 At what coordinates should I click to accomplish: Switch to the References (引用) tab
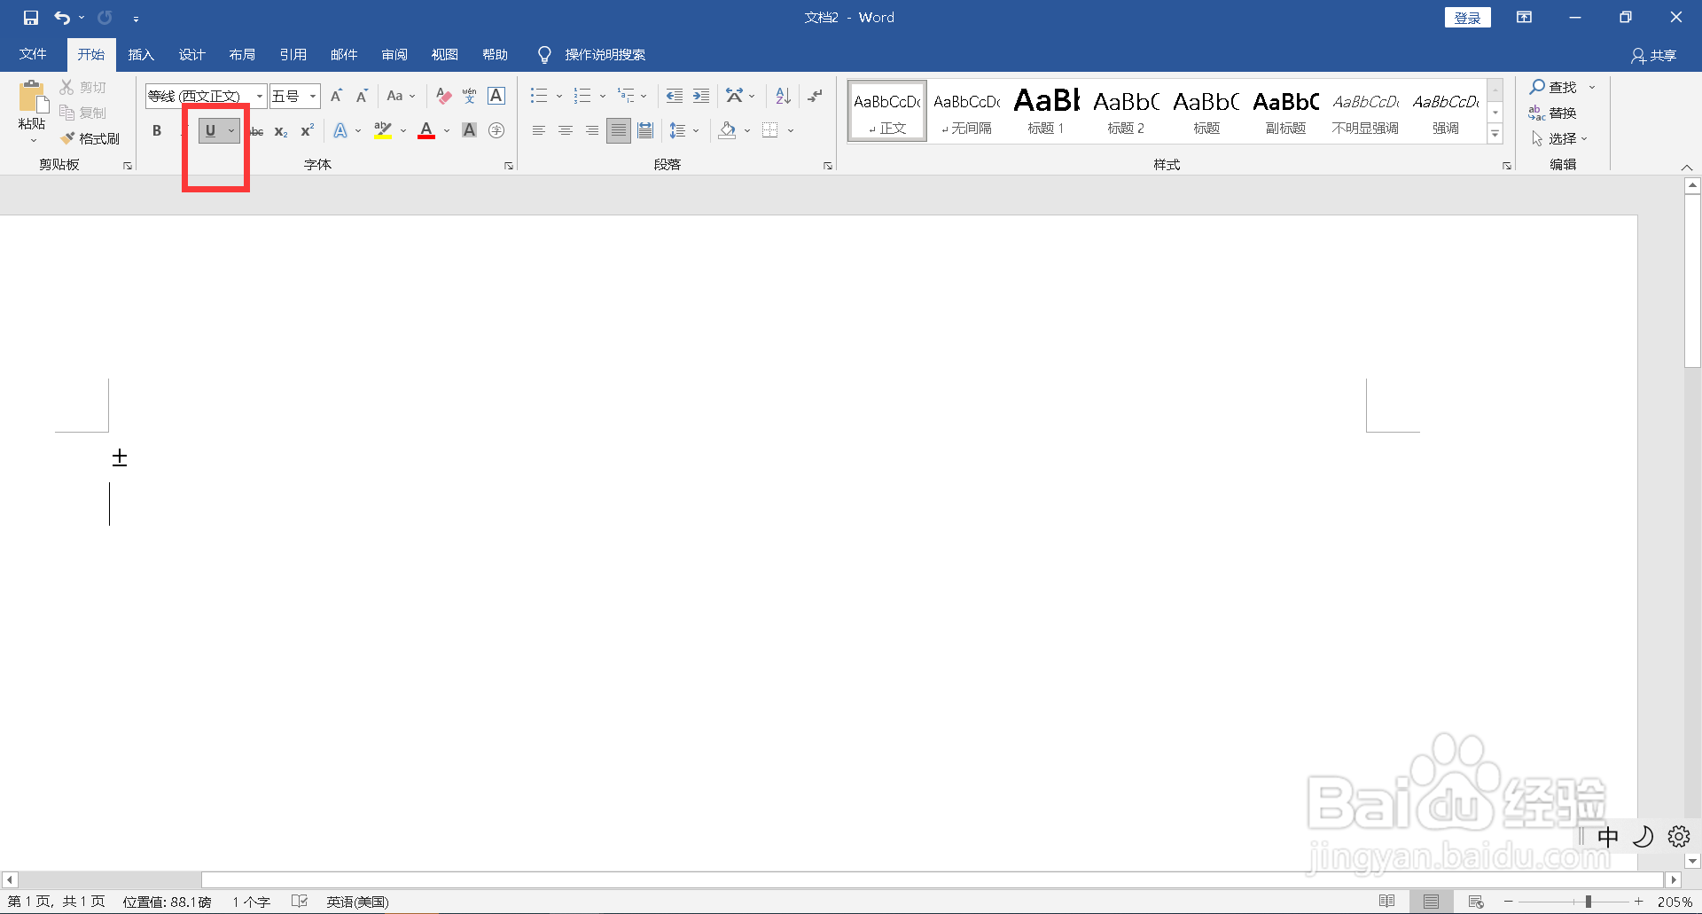point(293,55)
